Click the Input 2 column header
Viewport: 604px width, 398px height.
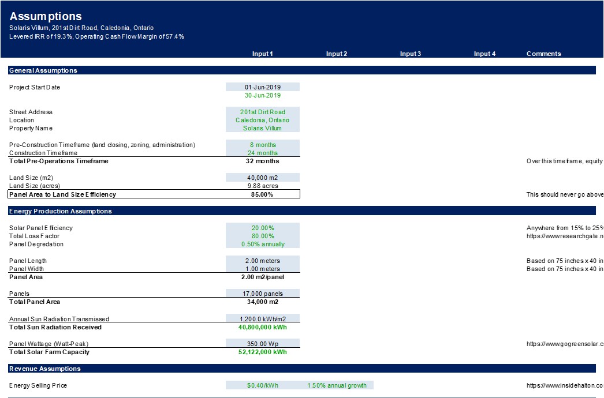[x=337, y=54]
